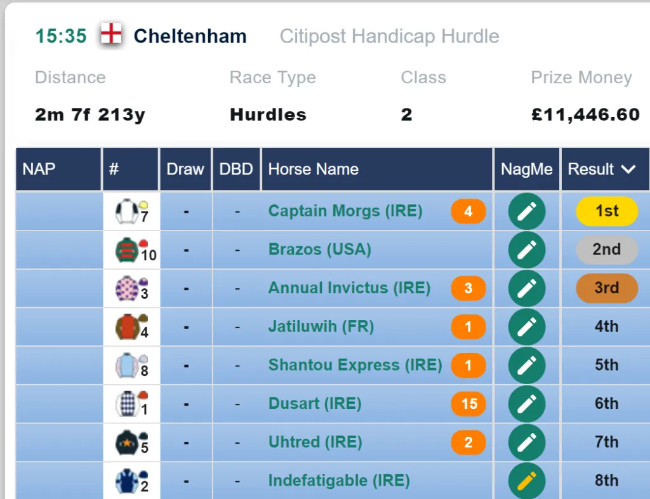The width and height of the screenshot is (650, 499).
Task: Click orange 15 badge next to Dusart
Action: (468, 404)
